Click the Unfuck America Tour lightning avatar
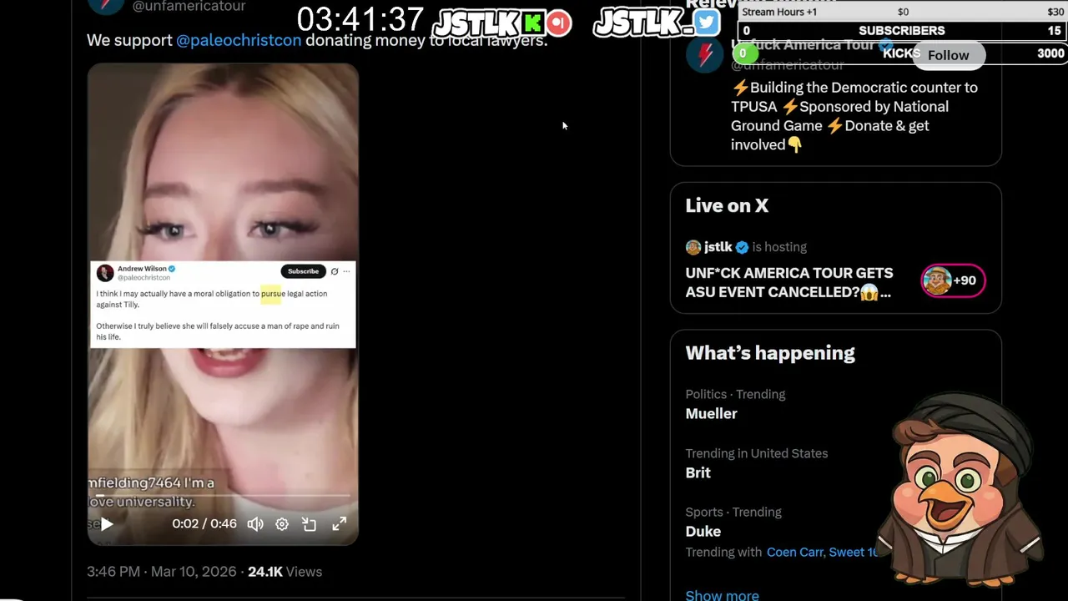 coord(705,55)
